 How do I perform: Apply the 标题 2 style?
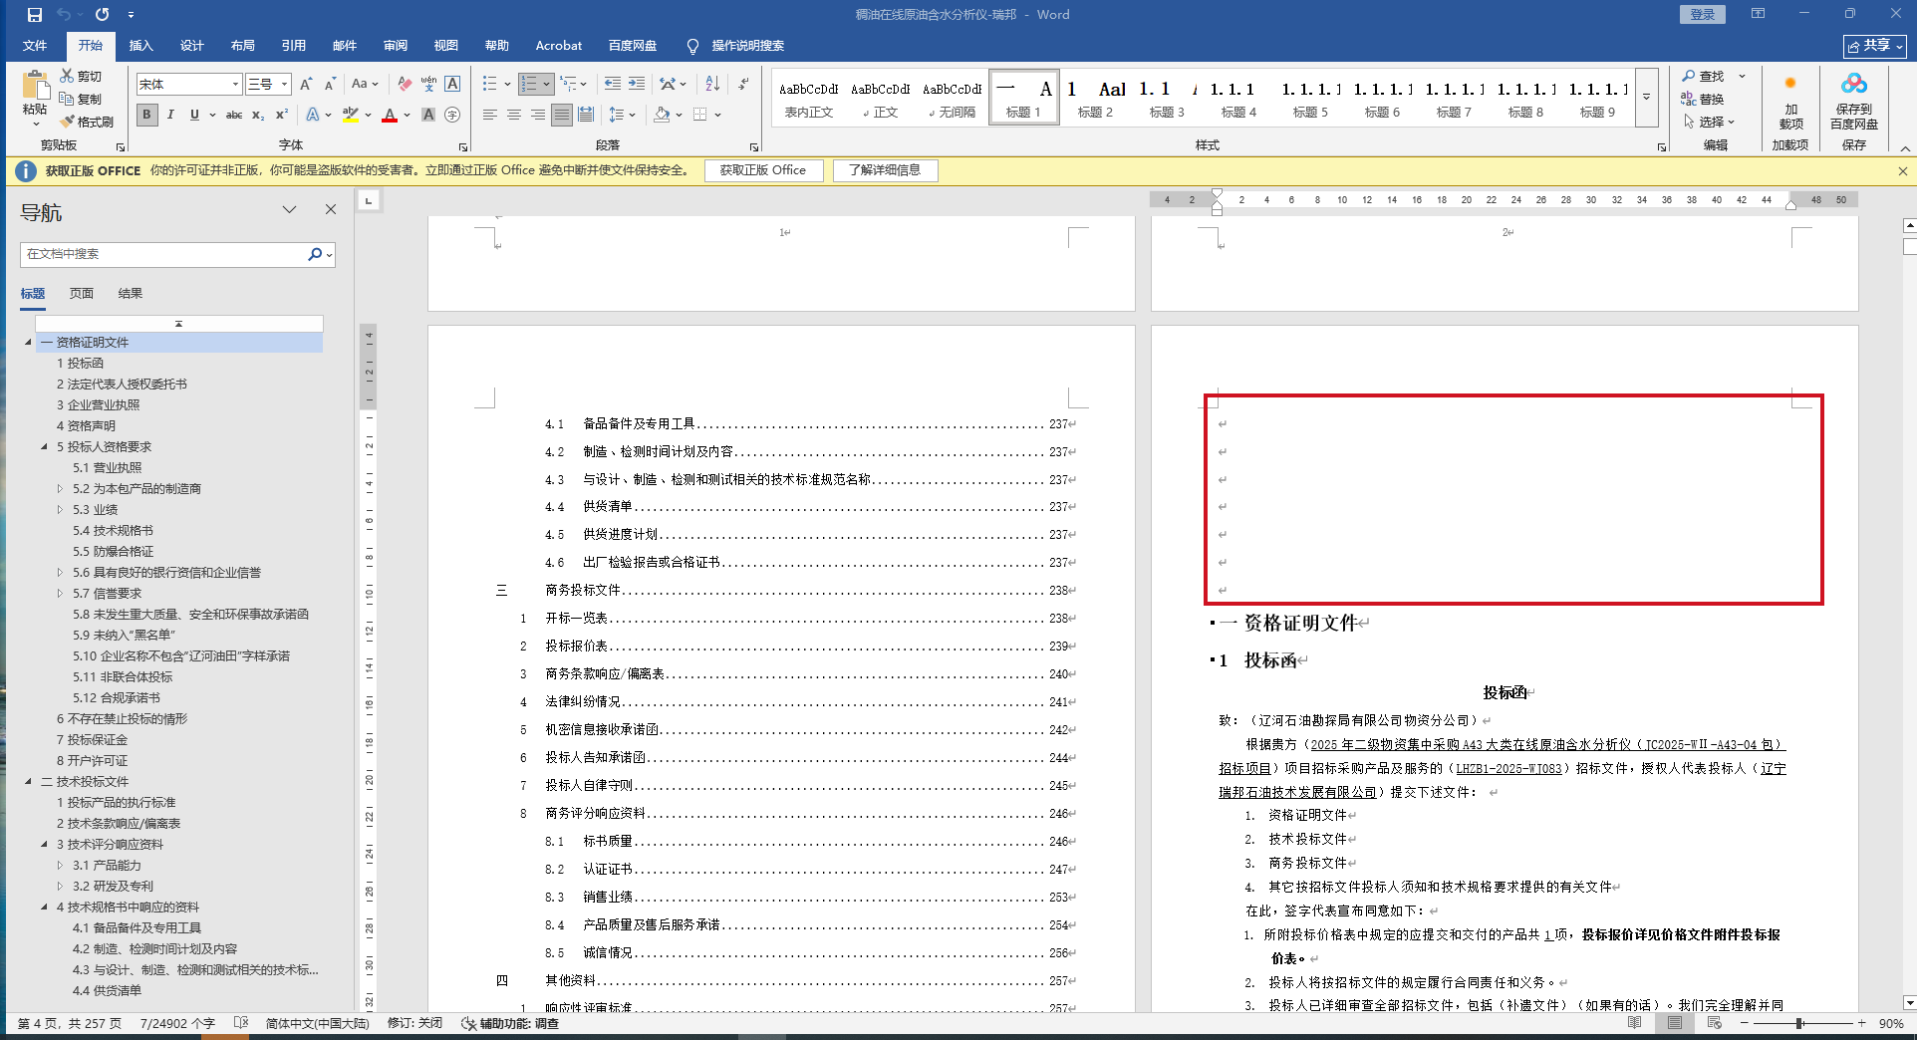tap(1095, 98)
